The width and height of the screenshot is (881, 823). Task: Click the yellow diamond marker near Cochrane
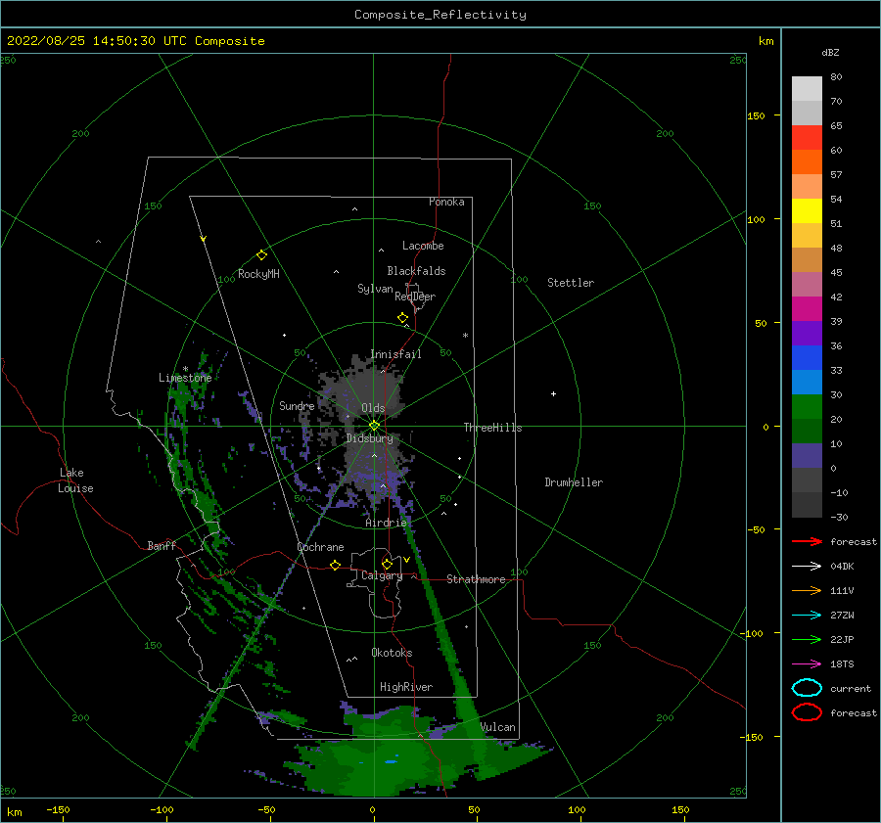point(336,565)
